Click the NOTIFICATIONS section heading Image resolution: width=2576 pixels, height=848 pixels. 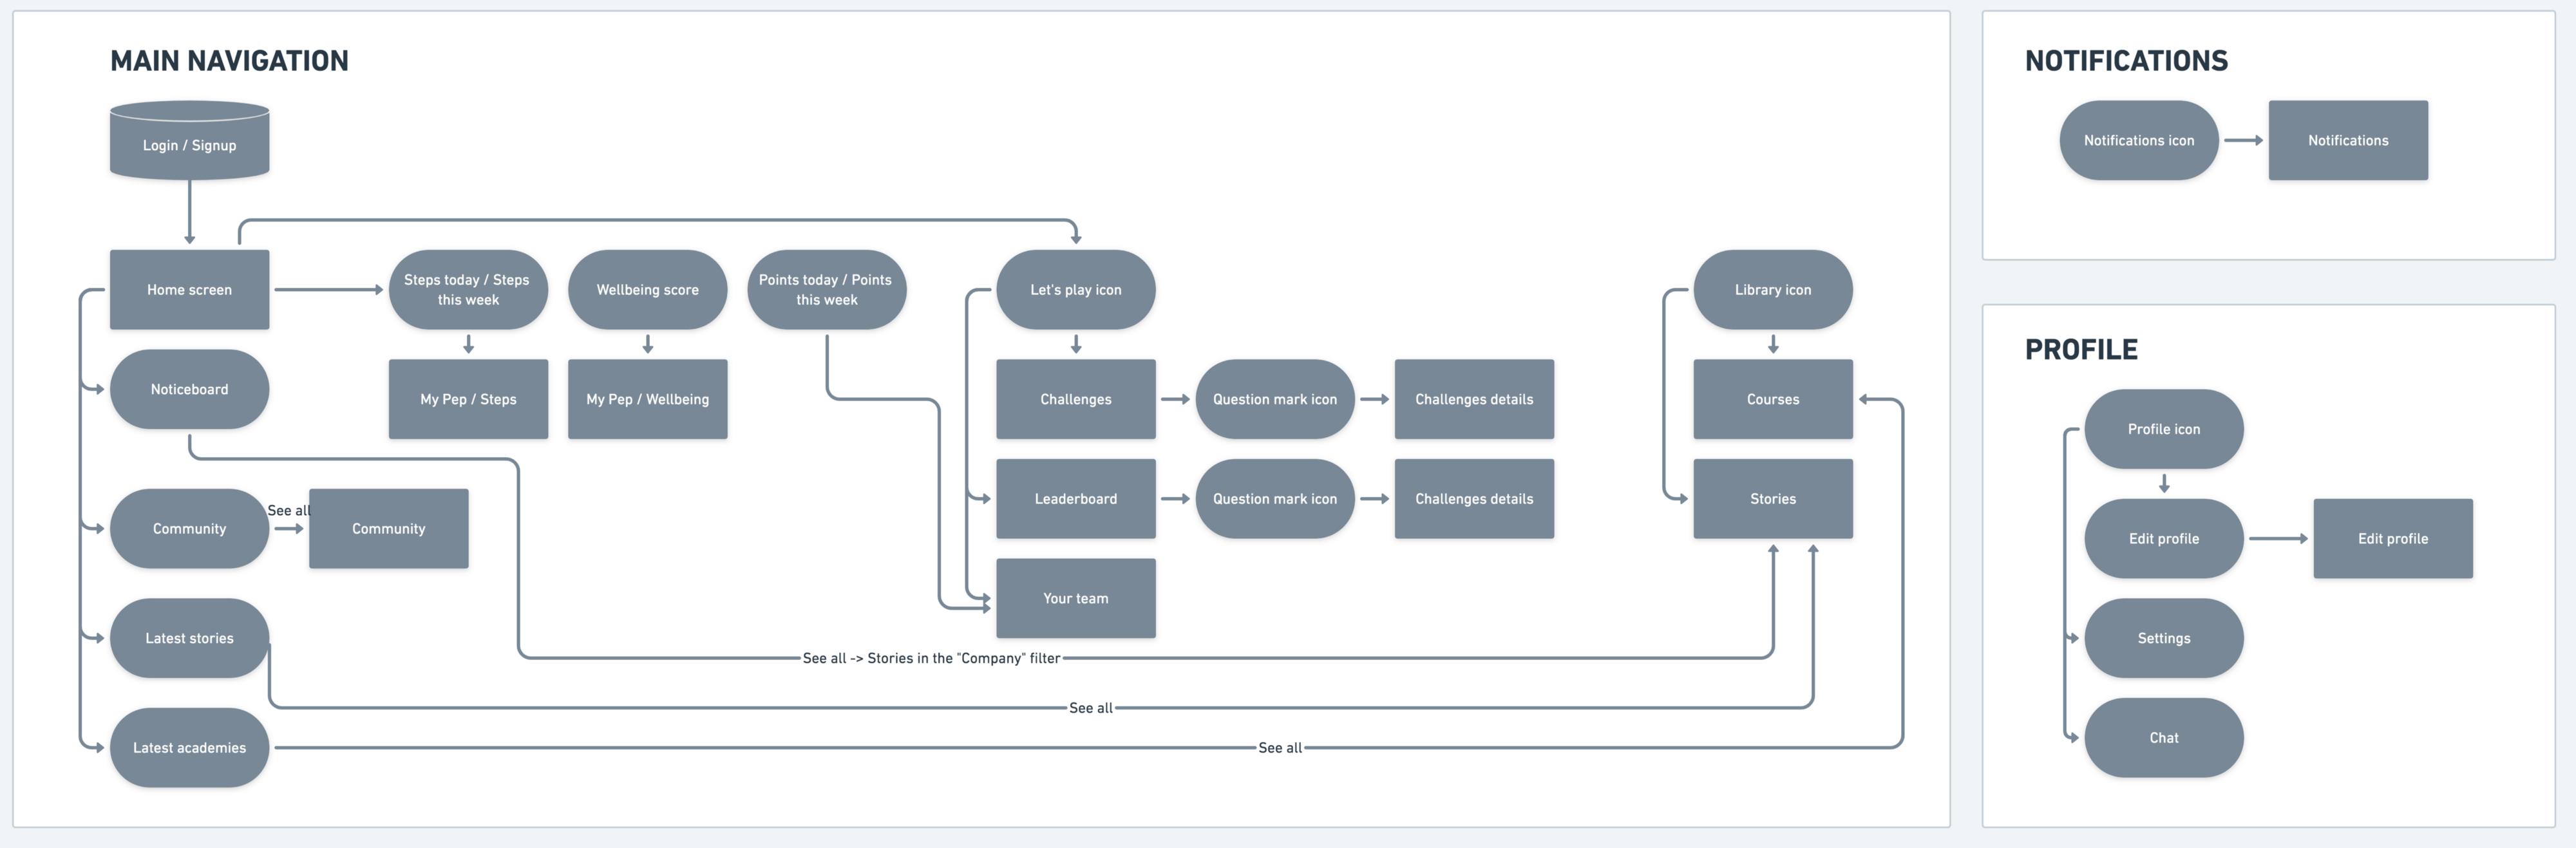2126,61
